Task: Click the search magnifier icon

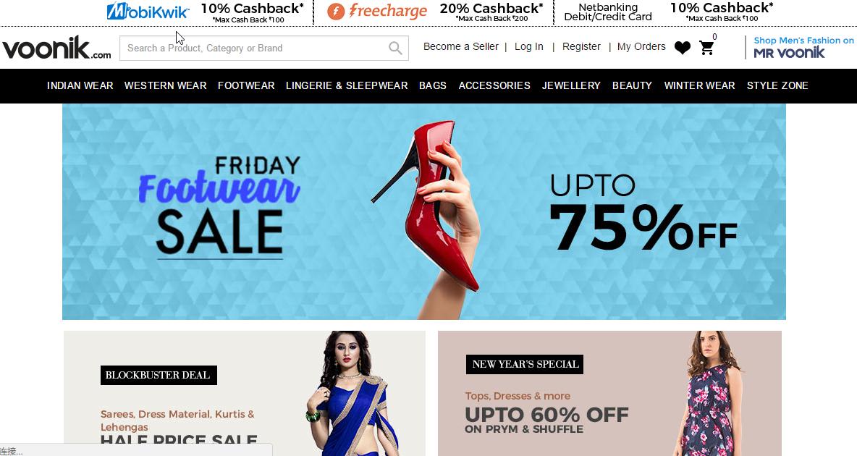Action: tap(395, 48)
